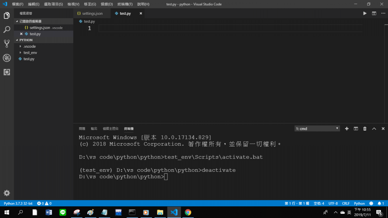
Task: Open File Explorer from the taskbar
Action: click(160, 212)
